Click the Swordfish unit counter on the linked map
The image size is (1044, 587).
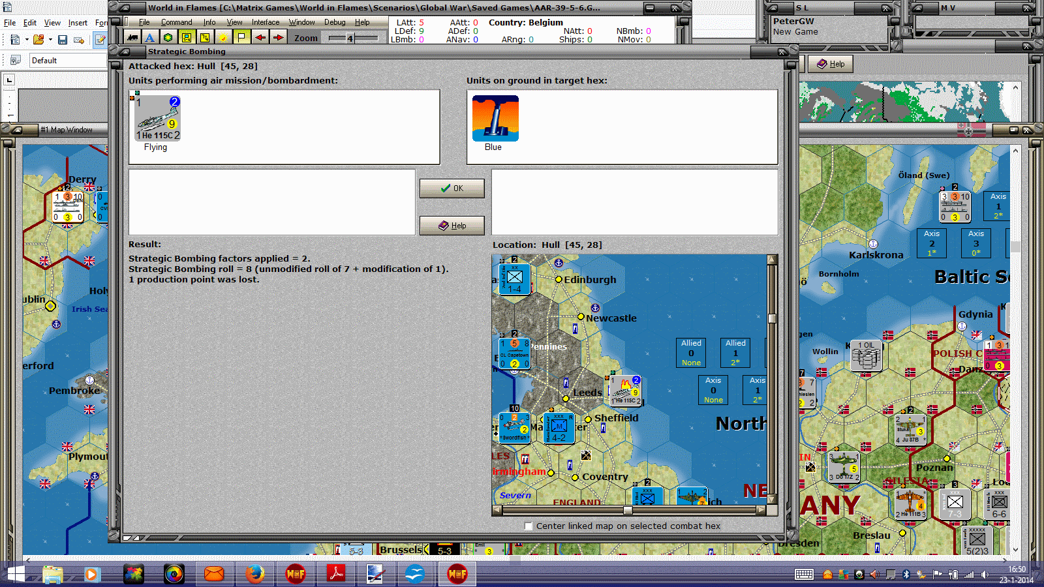pyautogui.click(x=514, y=428)
